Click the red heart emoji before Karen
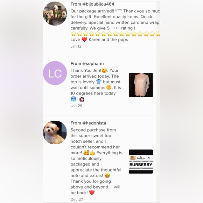Image resolution: width=203 pixels, height=203 pixels. [x=84, y=39]
